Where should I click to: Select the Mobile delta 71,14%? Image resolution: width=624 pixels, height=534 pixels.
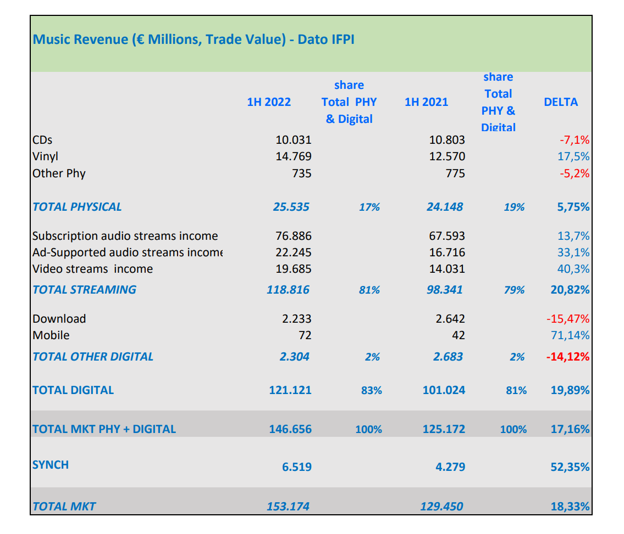[x=571, y=335]
